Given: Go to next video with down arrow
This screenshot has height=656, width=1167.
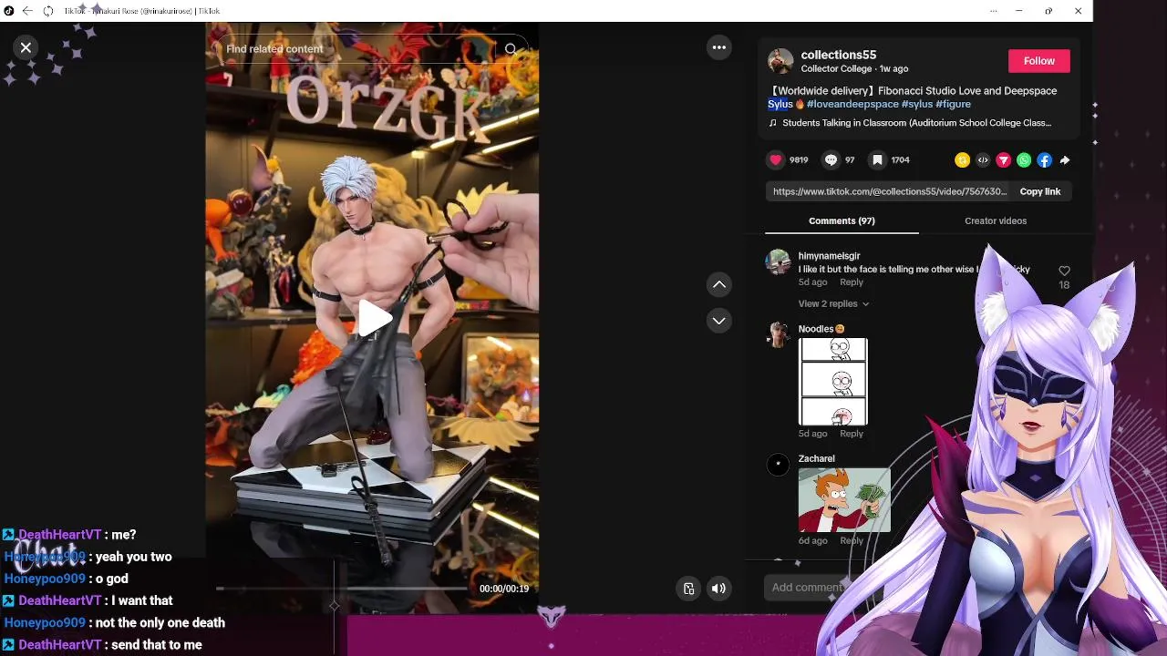Looking at the screenshot, I should tap(719, 321).
